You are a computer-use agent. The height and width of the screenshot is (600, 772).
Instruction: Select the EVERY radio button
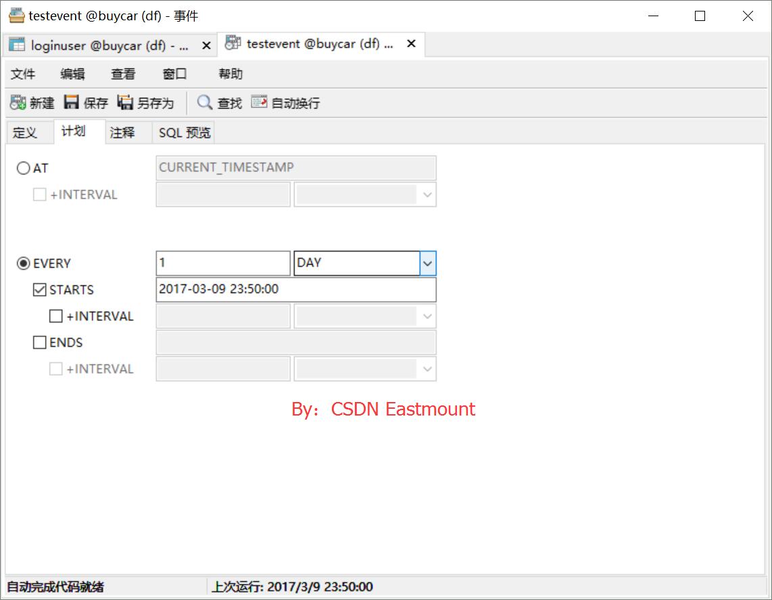pos(24,264)
